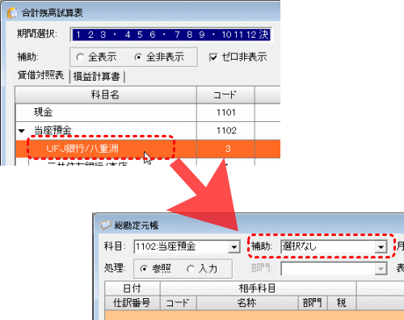This screenshot has width=404, height=320.
Task: Click month 1 in 期間選択 bar
Action: (78, 35)
